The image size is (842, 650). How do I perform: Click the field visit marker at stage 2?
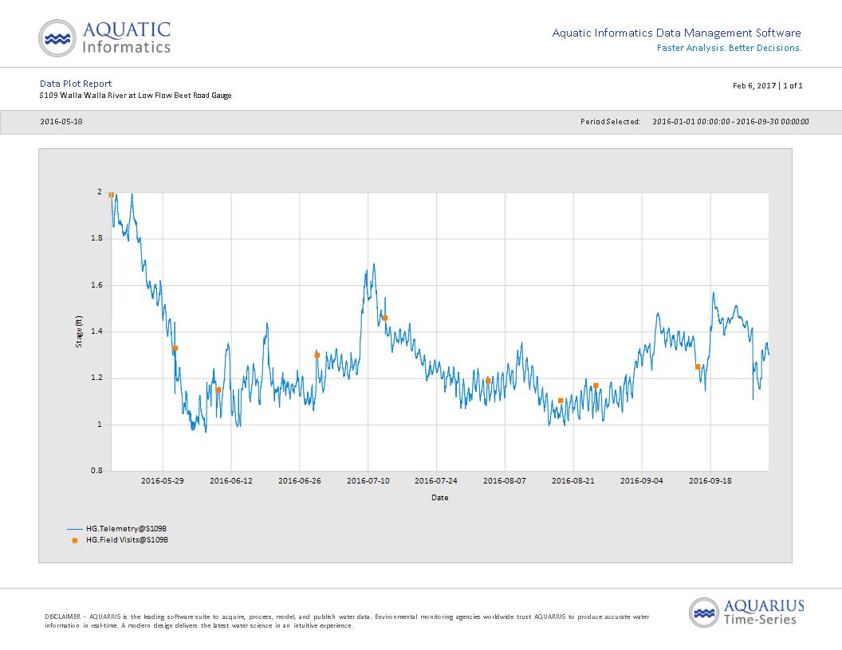pos(111,194)
